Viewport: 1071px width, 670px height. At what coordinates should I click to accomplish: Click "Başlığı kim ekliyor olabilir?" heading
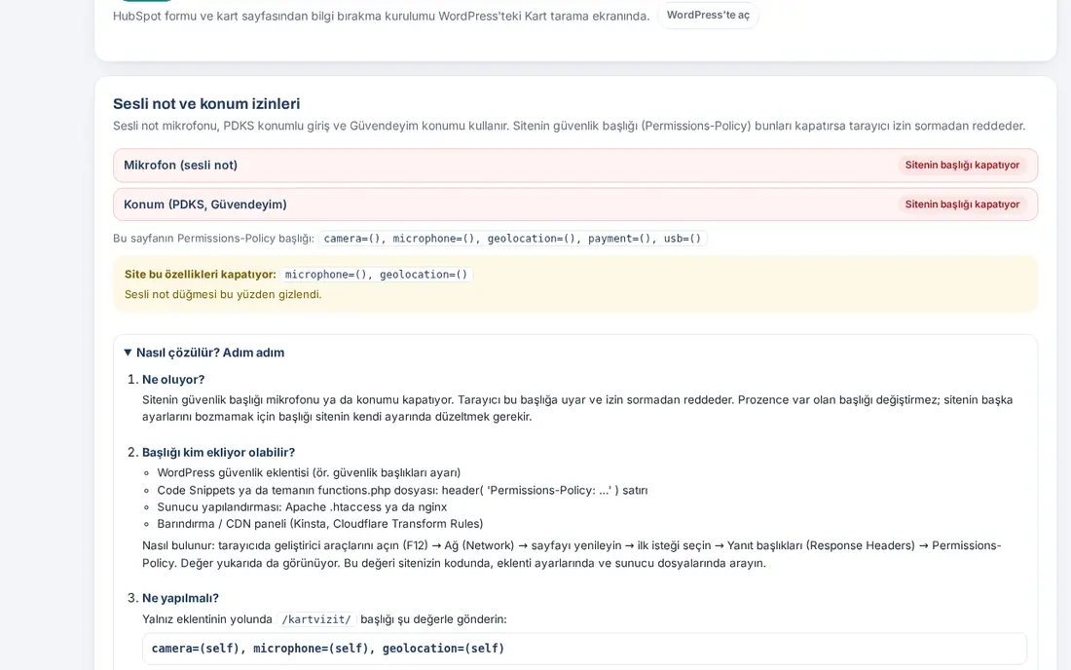[x=218, y=452]
